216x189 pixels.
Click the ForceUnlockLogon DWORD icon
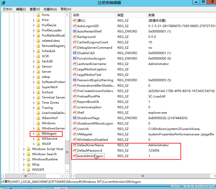(x=74, y=58)
